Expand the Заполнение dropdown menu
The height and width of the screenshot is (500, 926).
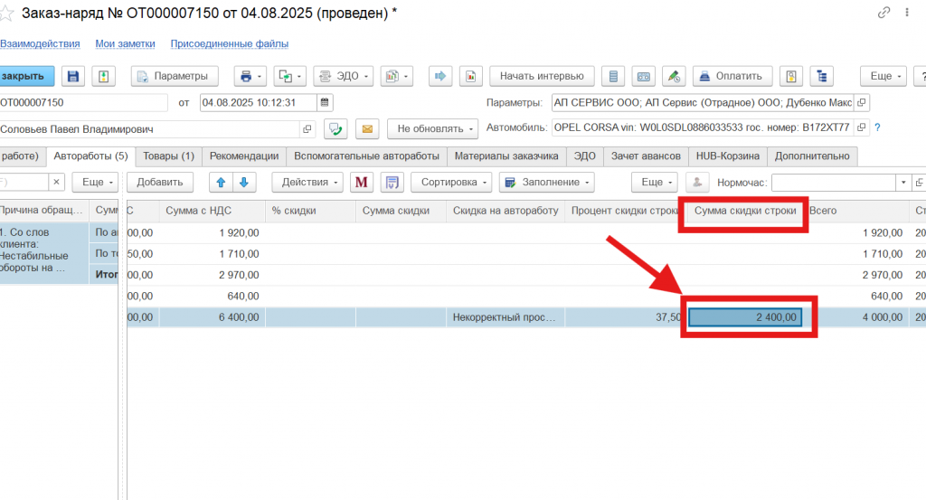coord(546,182)
